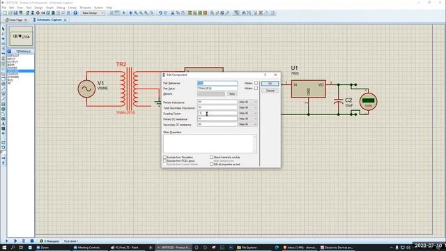Click the Redo arrow in the toolbar

click(166, 13)
